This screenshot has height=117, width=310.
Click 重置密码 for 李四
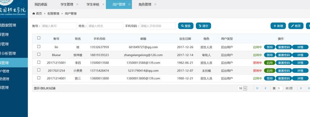284,63
